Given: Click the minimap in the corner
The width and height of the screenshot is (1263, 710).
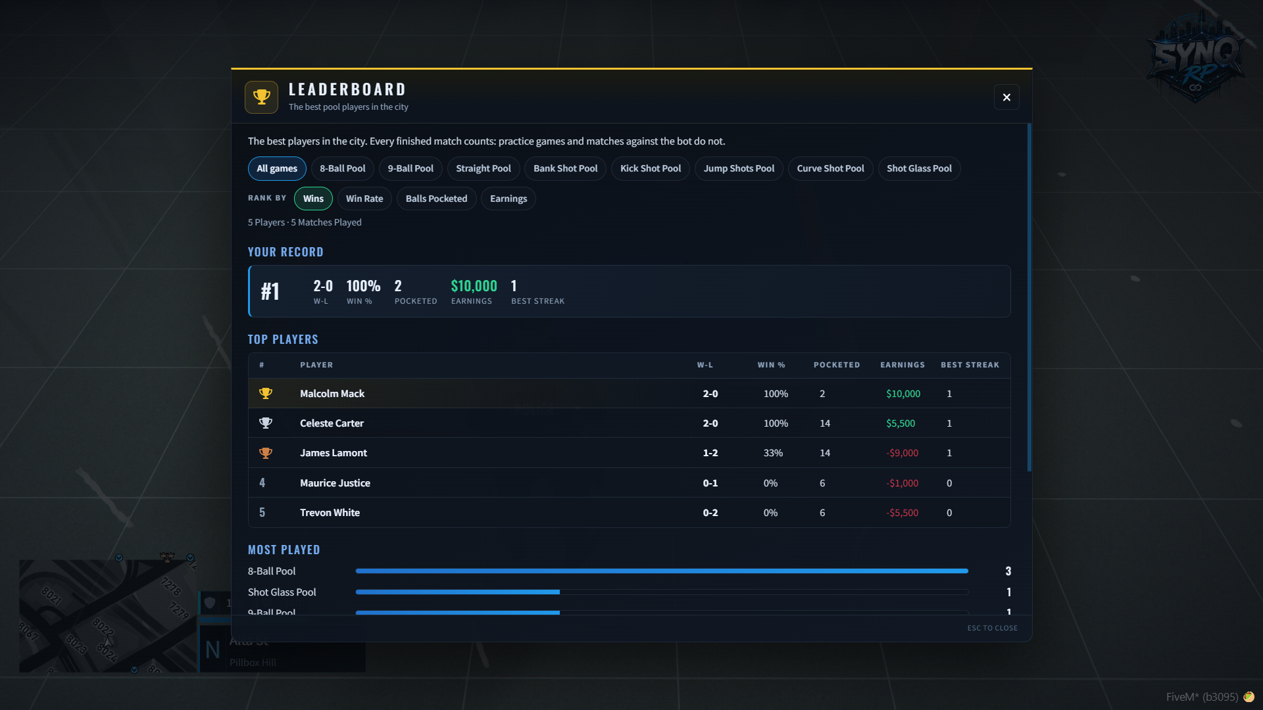Looking at the screenshot, I should click(108, 616).
